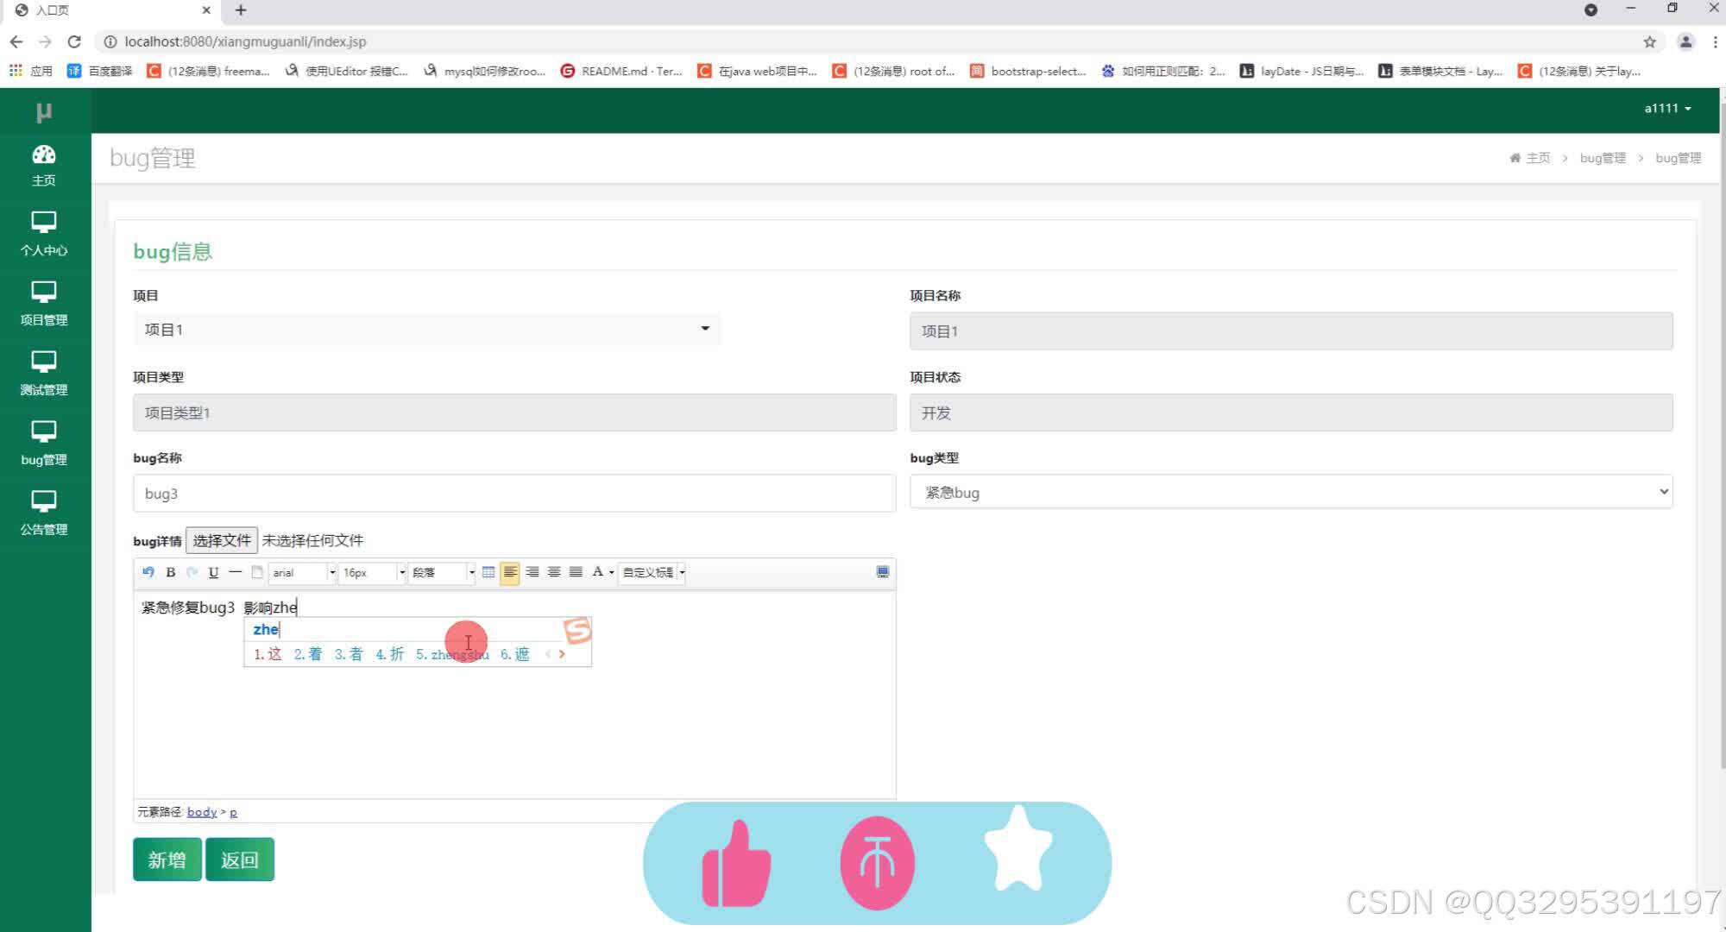Click the 项目类型 field showing 项目类型1

click(x=514, y=412)
